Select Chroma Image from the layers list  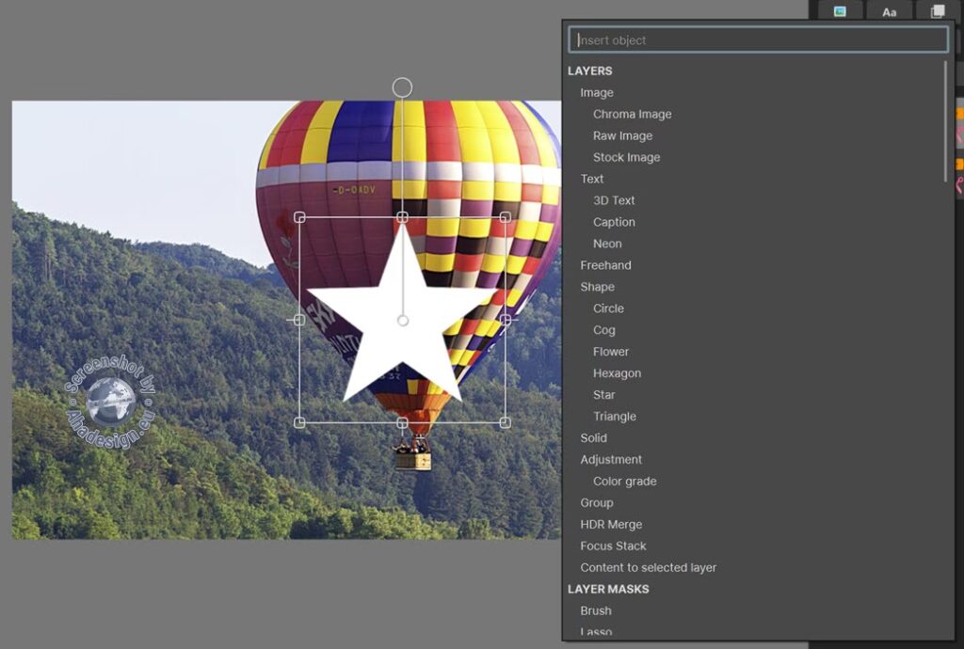tap(632, 114)
